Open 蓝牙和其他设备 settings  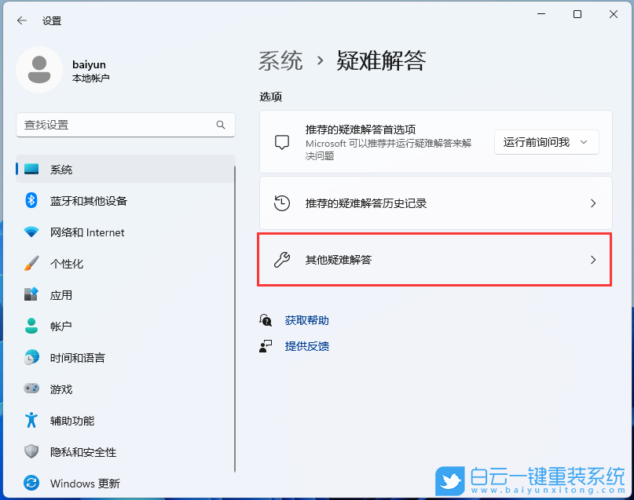[30, 201]
